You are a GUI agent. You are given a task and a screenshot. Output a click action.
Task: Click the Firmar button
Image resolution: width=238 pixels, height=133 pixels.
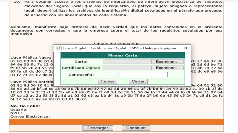tap(108, 81)
